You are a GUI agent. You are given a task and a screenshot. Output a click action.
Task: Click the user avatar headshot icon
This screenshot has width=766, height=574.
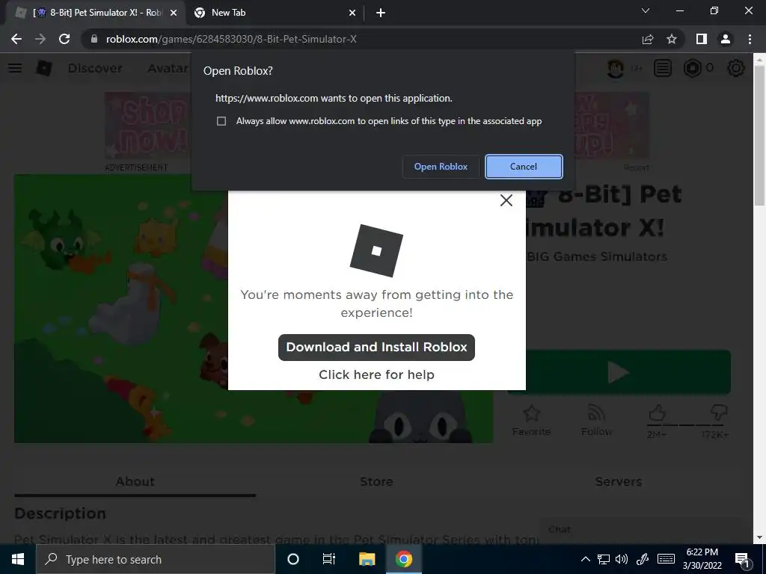click(615, 68)
